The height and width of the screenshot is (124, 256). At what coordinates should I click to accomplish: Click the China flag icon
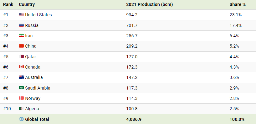point(21,46)
